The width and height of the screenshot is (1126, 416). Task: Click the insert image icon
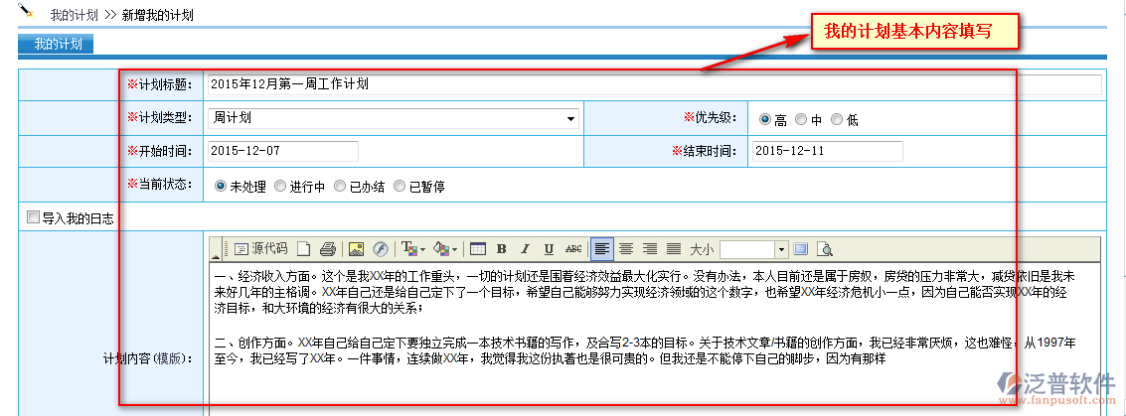(356, 249)
